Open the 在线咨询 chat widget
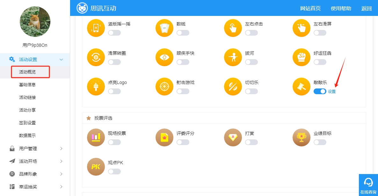This screenshot has height=196, width=378. coord(368,185)
